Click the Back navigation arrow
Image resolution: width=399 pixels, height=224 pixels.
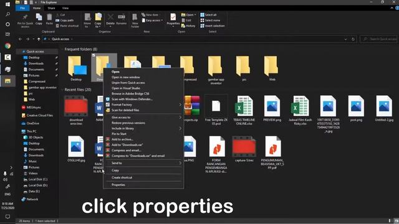coord(20,39)
